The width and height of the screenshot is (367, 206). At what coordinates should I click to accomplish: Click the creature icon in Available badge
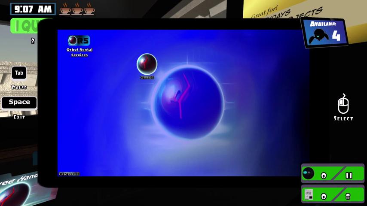(320, 36)
